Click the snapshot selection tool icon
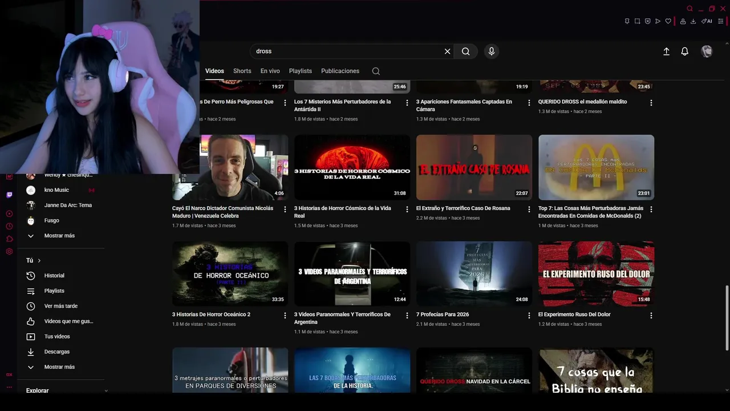The image size is (730, 411). click(637, 21)
